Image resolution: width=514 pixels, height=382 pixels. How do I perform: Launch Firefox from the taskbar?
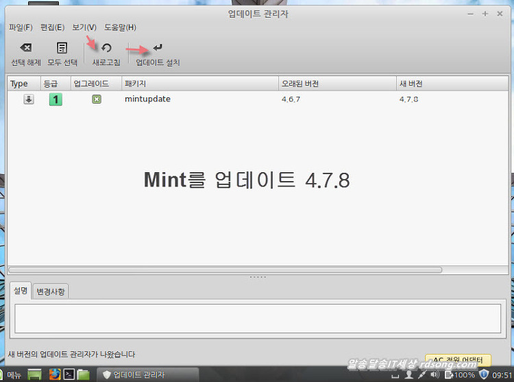point(54,374)
